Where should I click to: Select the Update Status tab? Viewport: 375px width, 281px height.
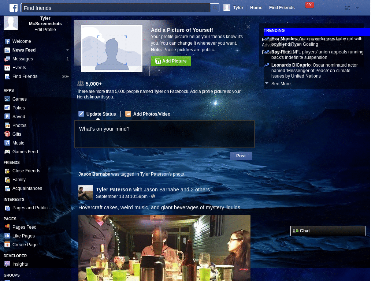pyautogui.click(x=97, y=114)
